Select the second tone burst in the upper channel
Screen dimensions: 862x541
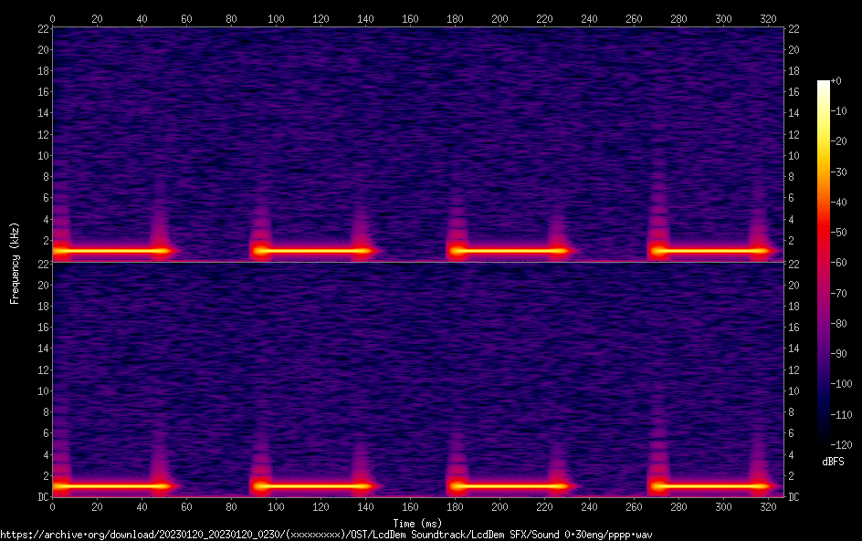coord(312,250)
